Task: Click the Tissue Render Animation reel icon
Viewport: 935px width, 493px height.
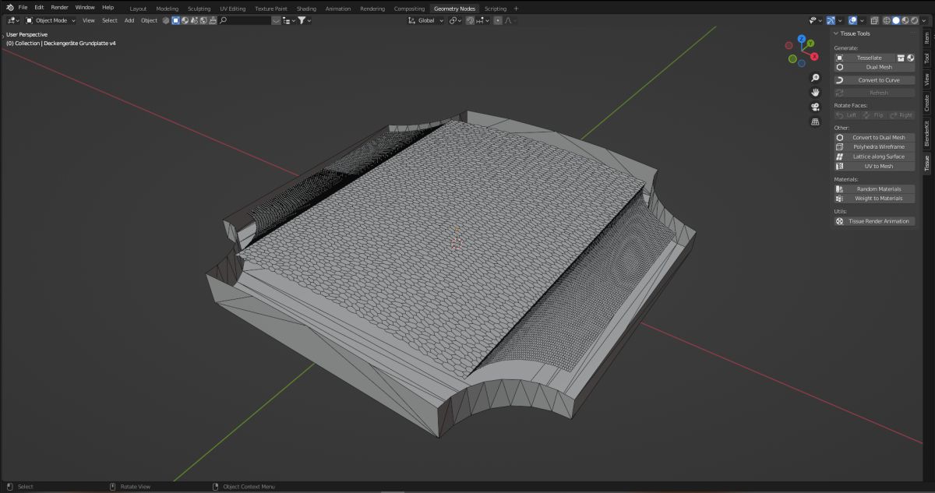Action: (x=840, y=221)
